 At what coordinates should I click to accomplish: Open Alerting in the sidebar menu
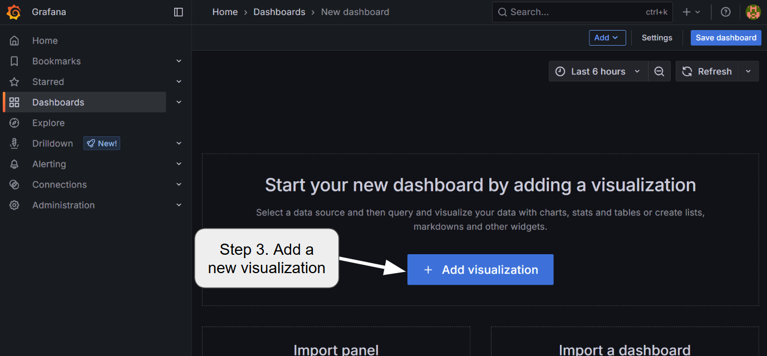(49, 164)
